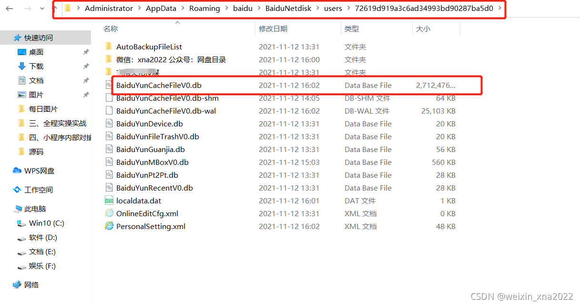
Task: Select the BaiduNetdisk breadcrumb segment
Action: [x=288, y=8]
